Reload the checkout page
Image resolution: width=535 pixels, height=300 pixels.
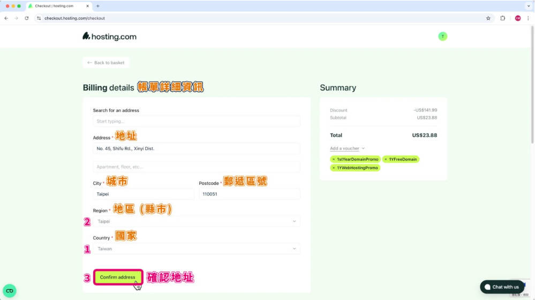[27, 18]
